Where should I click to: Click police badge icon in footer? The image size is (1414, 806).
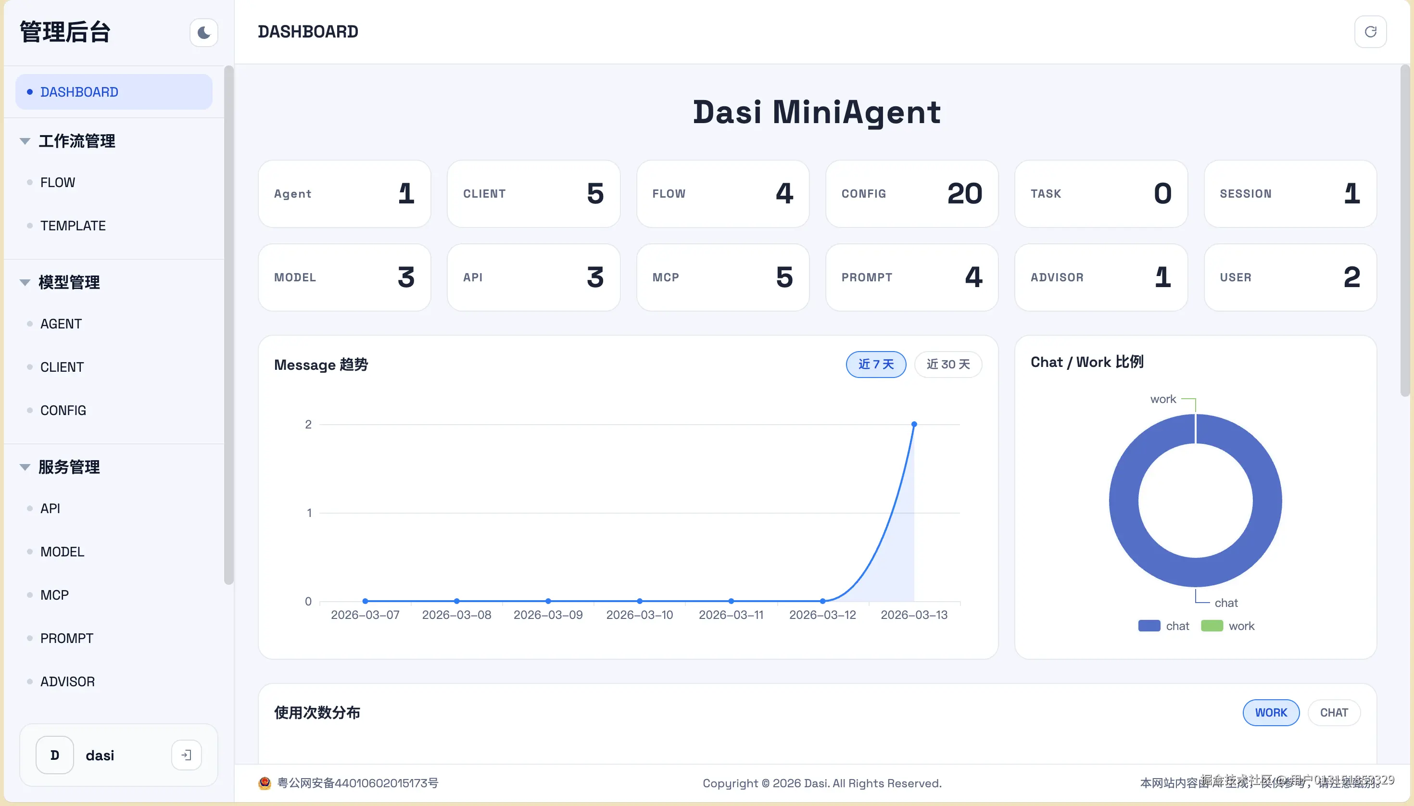[265, 783]
